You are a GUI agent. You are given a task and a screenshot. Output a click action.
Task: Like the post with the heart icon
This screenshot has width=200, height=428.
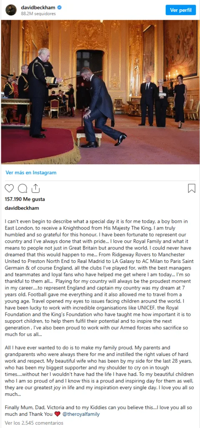[x=9, y=189]
